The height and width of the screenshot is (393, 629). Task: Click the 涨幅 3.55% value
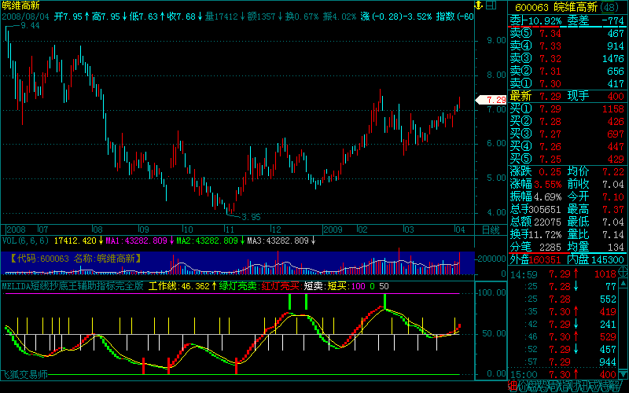click(547, 185)
